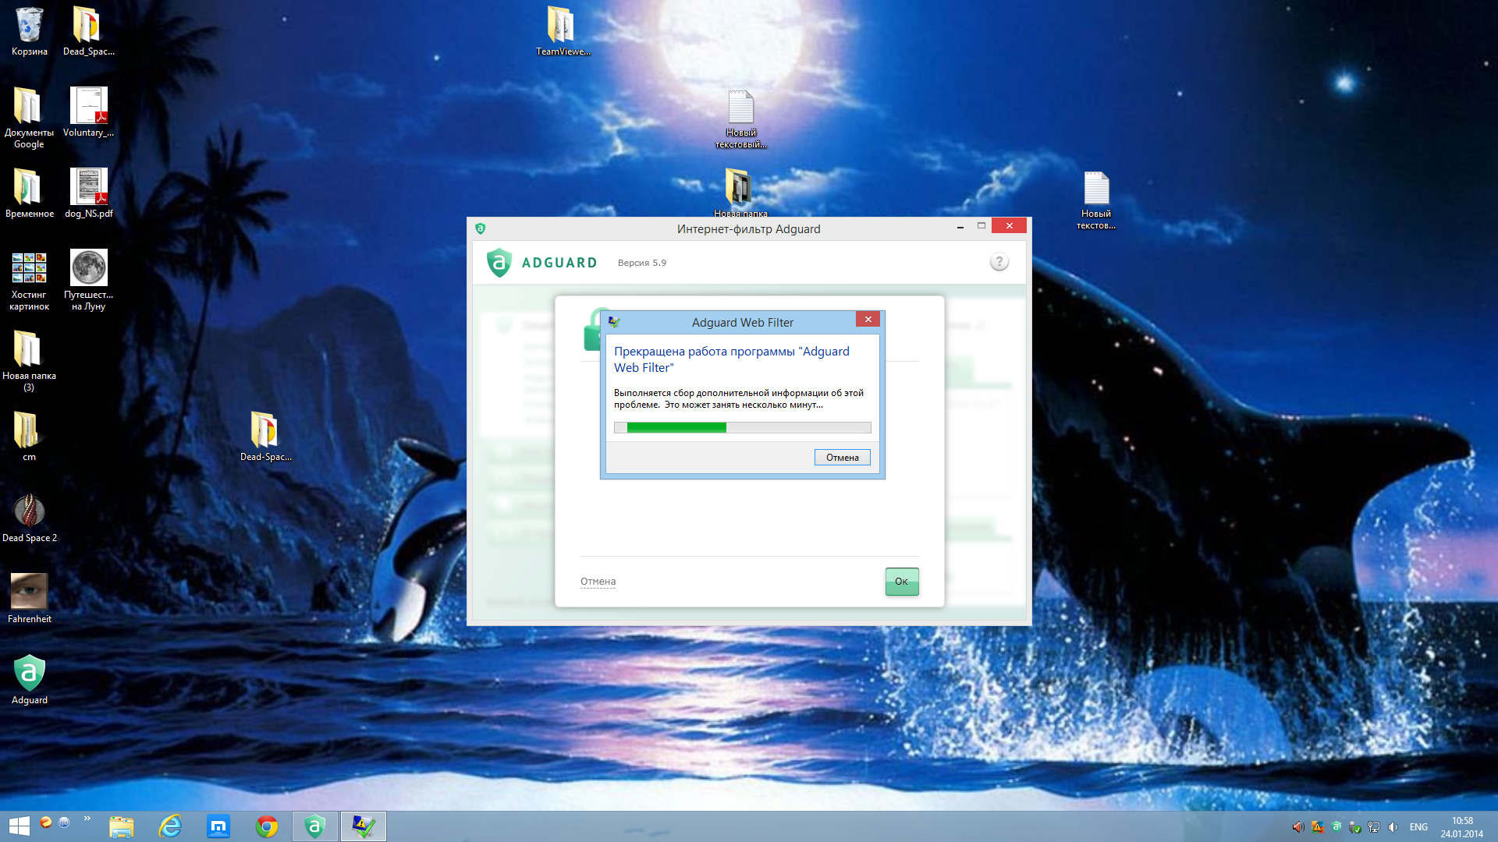Select Документы Google folder icon
1498x842 pixels.
(29, 118)
